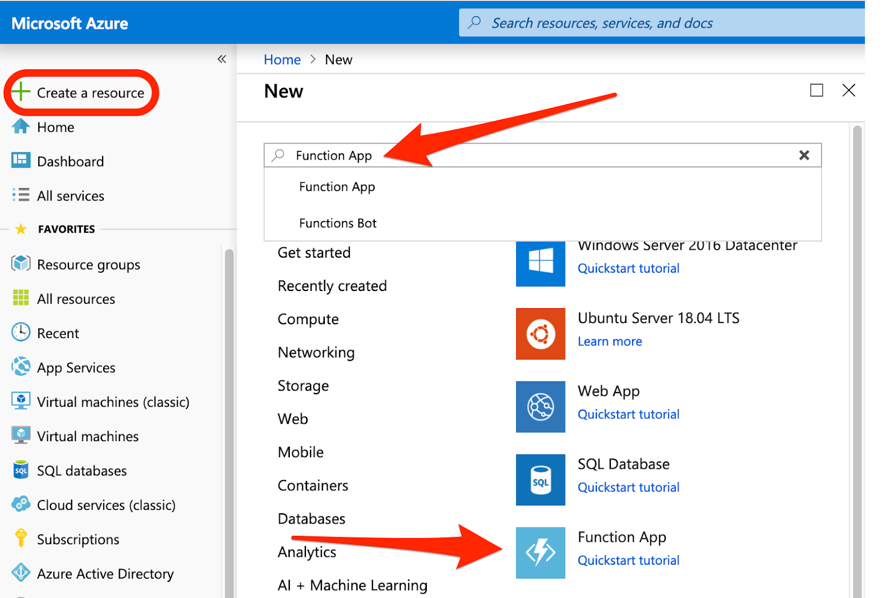This screenshot has width=887, height=598.
Task: Click the Ubuntu Server 18.04 LTS title
Action: tap(659, 318)
